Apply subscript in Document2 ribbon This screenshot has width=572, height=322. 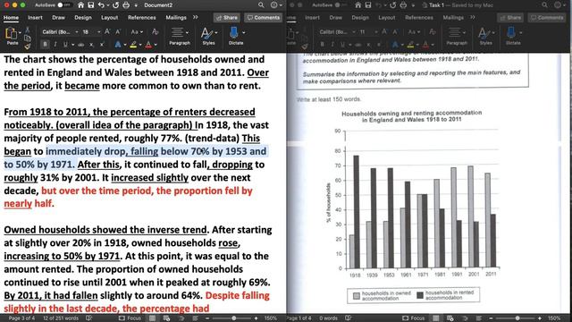(91, 45)
